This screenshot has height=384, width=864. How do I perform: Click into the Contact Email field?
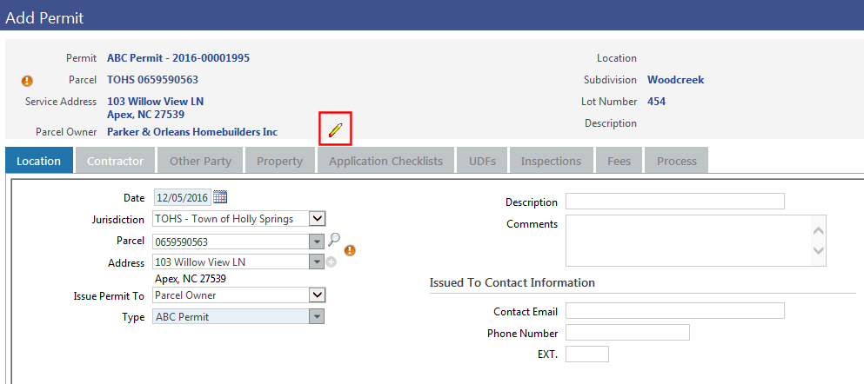[674, 311]
